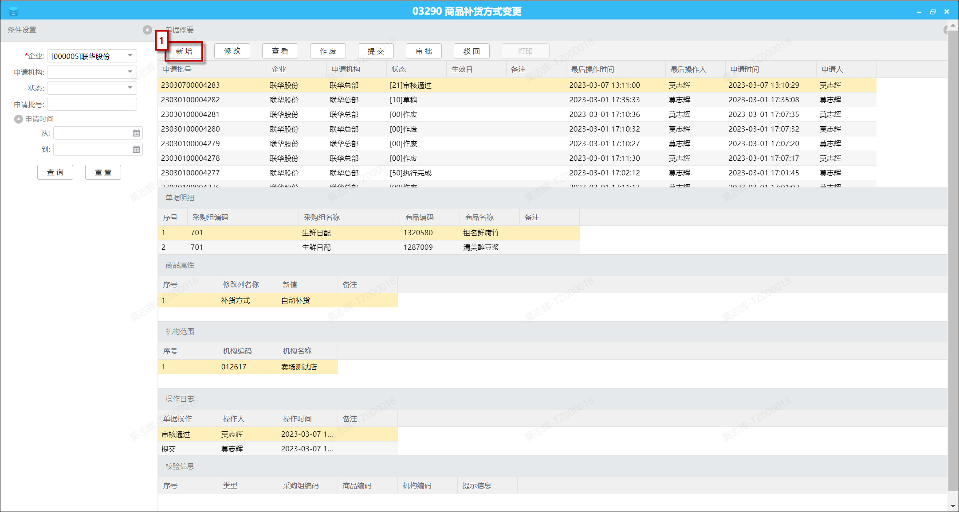The width and height of the screenshot is (959, 512).
Task: Click the 驳回 button
Action: [x=472, y=51]
